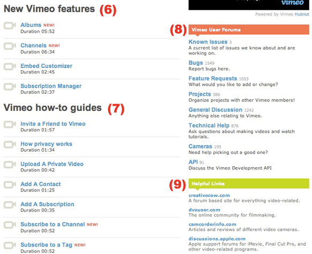Click the camera icon beside Embed Customizer
The height and width of the screenshot is (254, 312).
pos(10,66)
